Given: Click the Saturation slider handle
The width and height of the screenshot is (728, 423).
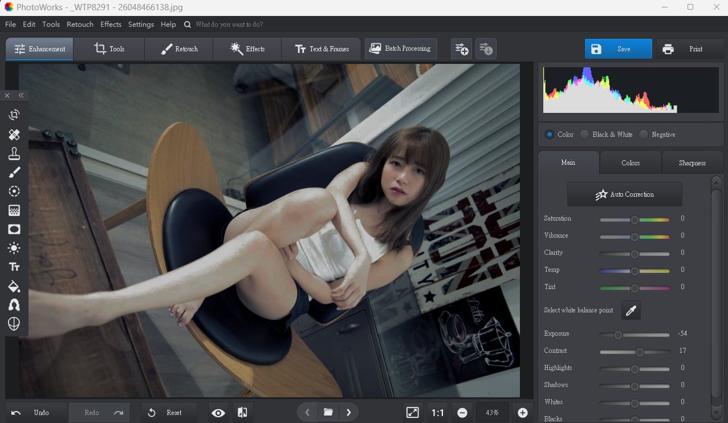Looking at the screenshot, I should click(x=635, y=219).
